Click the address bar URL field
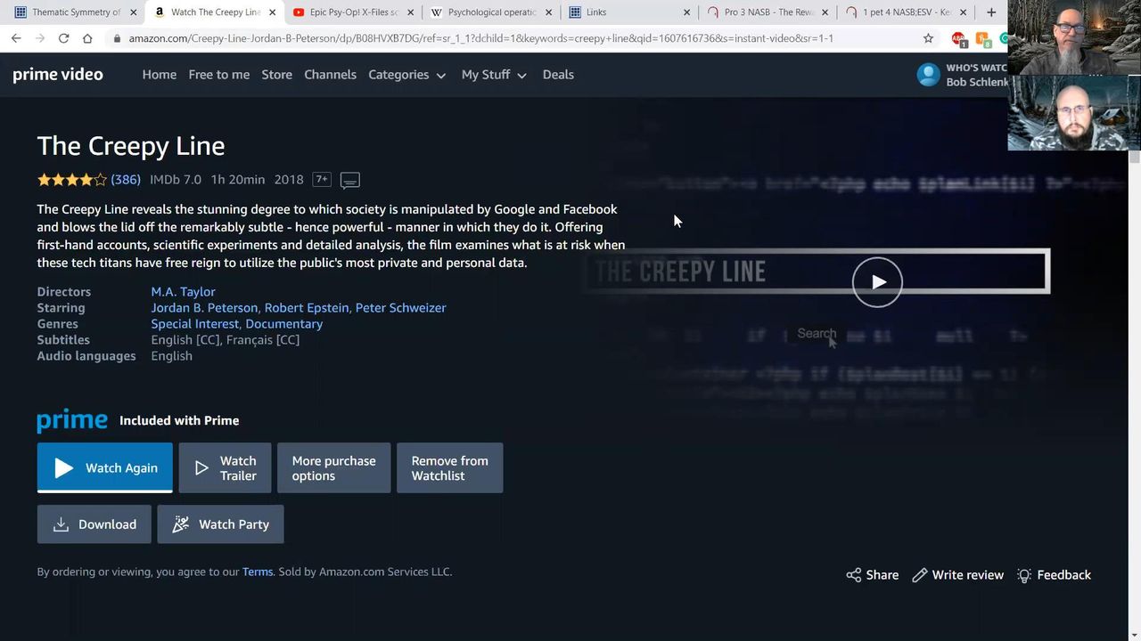Image resolution: width=1141 pixels, height=641 pixels. point(481,38)
